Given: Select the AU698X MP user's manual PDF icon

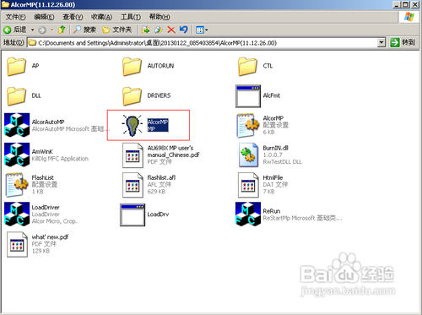Looking at the screenshot, I should pyautogui.click(x=133, y=155).
